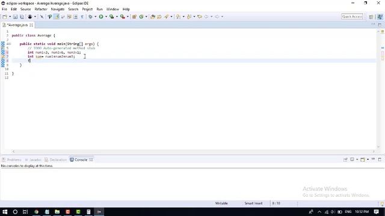
Task: Click the Next Annotation icon
Action: [179, 17]
